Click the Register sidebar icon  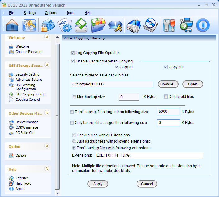(x=11, y=178)
